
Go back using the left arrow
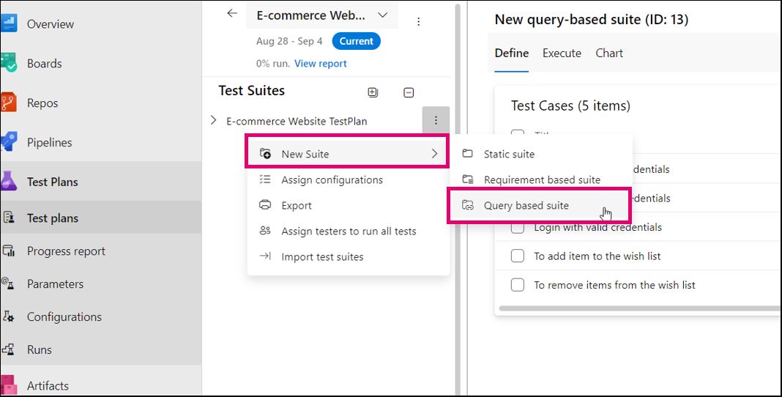(232, 14)
